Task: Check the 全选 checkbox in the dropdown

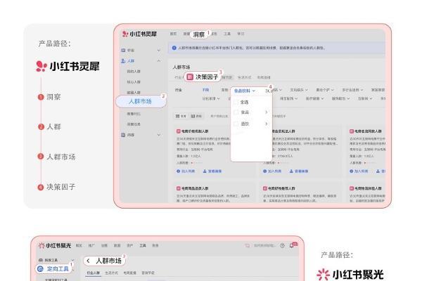Action: click(x=236, y=102)
